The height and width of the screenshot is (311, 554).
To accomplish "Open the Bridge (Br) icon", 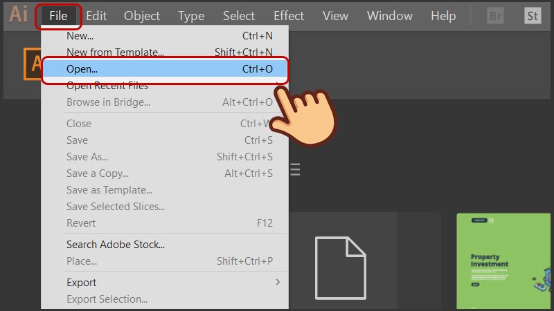I will pos(496,15).
